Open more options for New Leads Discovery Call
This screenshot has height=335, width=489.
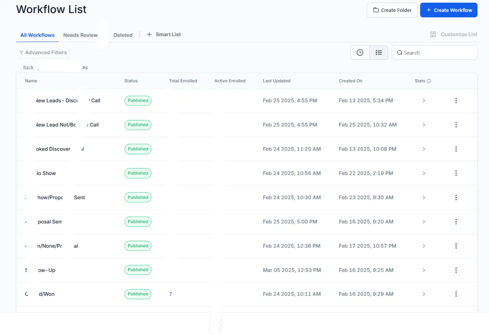pos(456,100)
